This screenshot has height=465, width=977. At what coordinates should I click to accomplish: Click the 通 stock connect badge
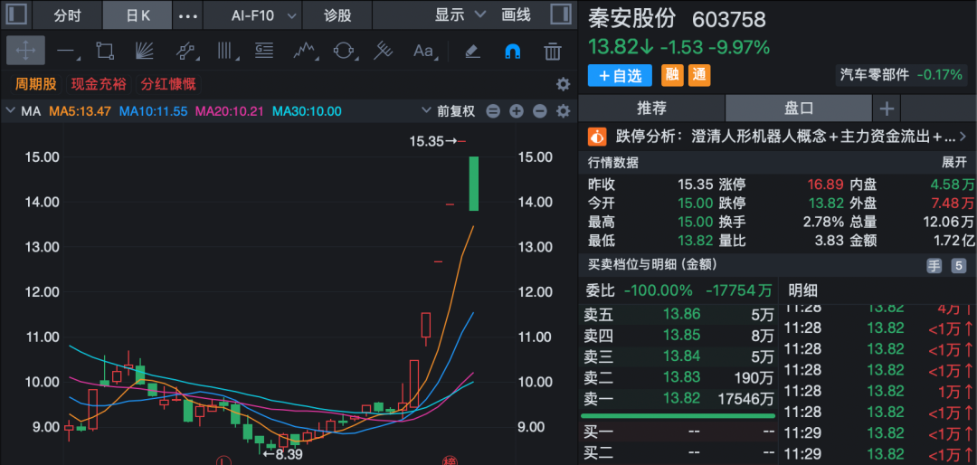(x=699, y=75)
